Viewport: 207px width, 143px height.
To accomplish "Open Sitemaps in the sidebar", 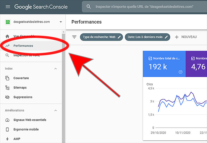I will (x=31, y=88).
